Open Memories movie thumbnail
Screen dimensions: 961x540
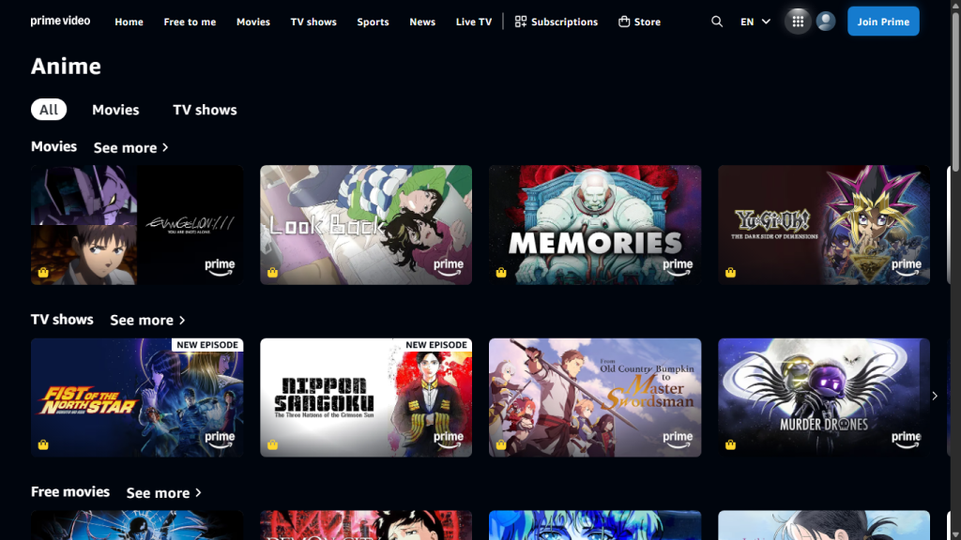coord(594,225)
